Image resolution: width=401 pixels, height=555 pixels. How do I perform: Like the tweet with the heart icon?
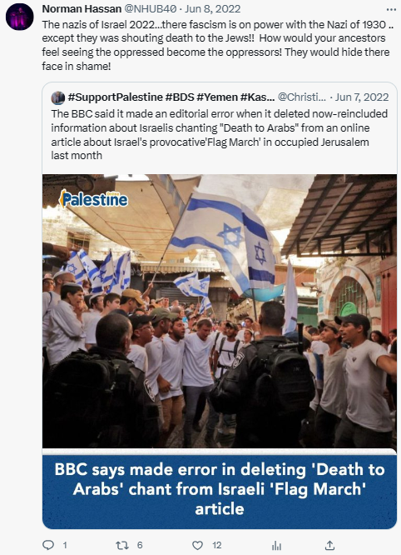click(x=197, y=545)
